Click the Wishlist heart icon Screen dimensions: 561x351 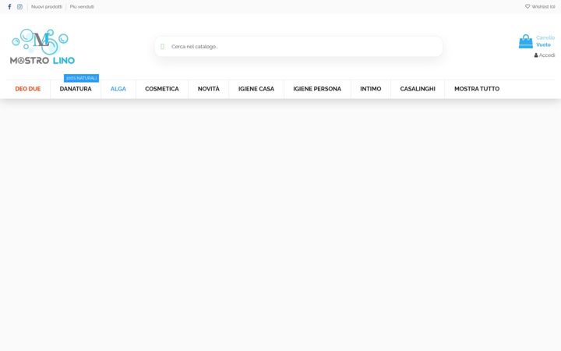(527, 6)
